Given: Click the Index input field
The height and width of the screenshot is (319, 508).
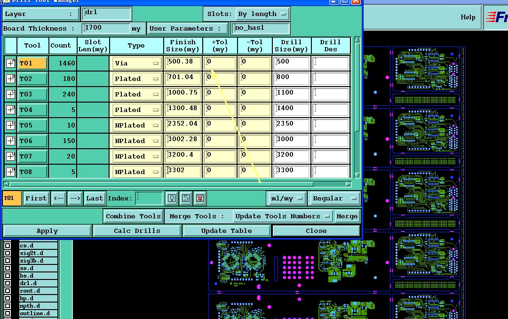Looking at the screenshot, I should pyautogui.click(x=149, y=198).
